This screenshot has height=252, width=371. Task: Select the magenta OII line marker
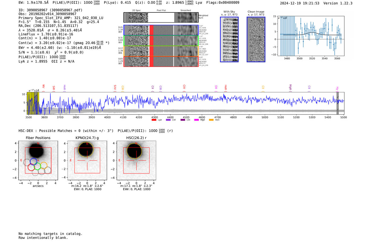click(x=216, y=89)
